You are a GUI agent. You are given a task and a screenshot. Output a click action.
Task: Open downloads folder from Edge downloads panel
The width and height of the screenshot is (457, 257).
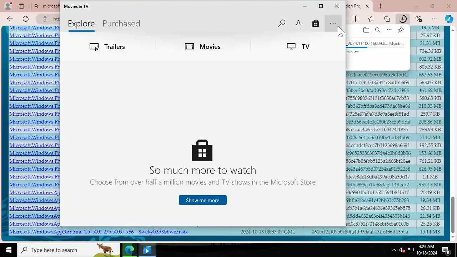pos(366,30)
